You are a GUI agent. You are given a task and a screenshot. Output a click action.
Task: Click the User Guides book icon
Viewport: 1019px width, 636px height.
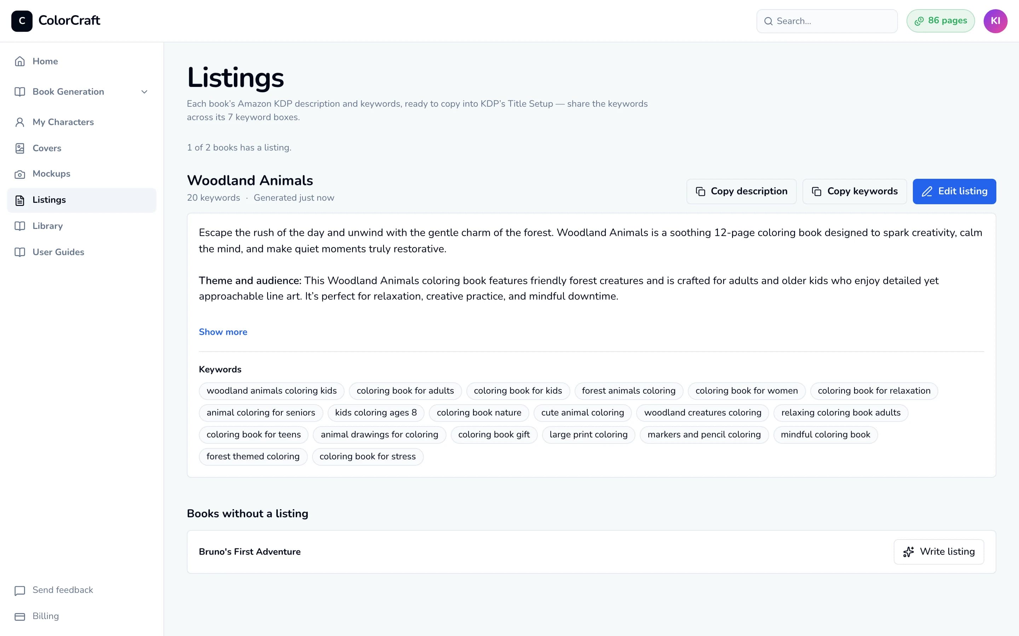(x=20, y=252)
